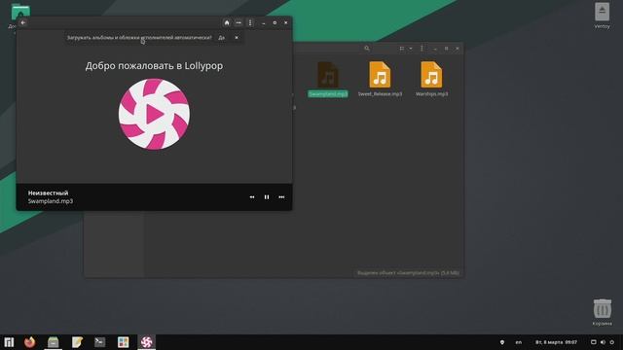Click the power tray icon
The width and height of the screenshot is (623, 350).
tap(612, 342)
